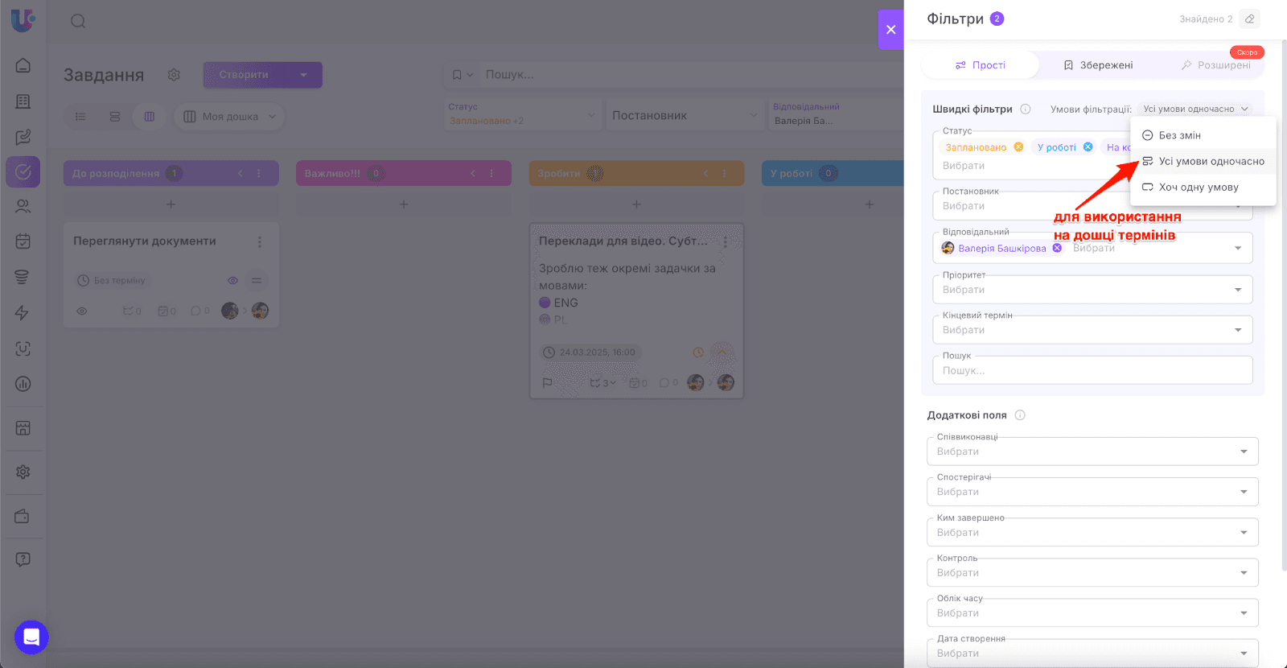This screenshot has width=1287, height=668.
Task: Add a task in the До розподілення column
Action: [x=171, y=204]
